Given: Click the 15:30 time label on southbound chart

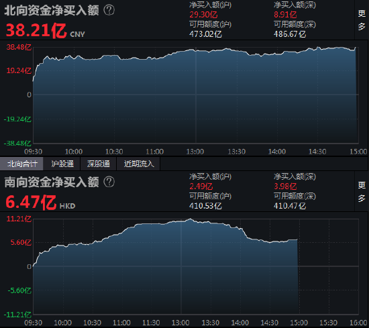Looking at the screenshot, I should coord(329,323).
